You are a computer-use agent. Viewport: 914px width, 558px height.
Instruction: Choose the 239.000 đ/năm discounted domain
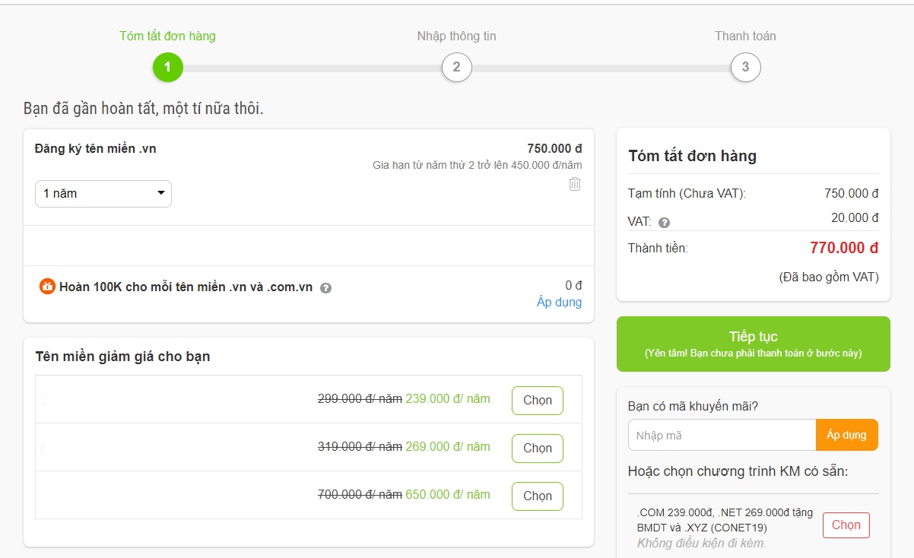click(538, 401)
